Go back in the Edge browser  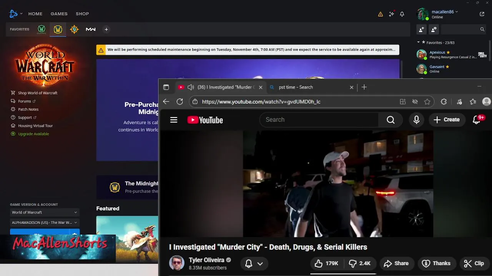166,102
